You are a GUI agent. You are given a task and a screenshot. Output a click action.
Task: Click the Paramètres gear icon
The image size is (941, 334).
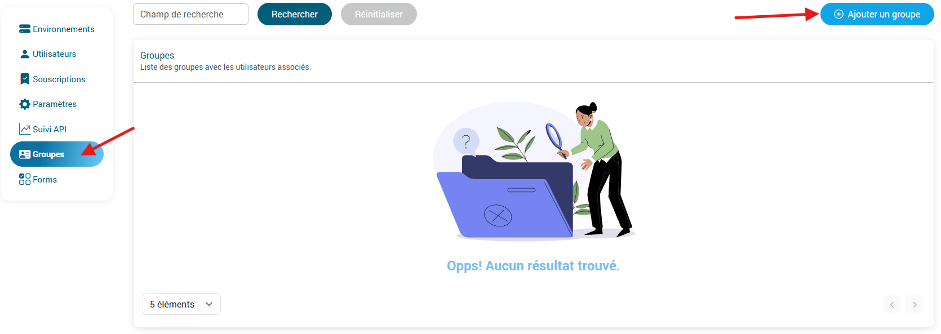[25, 104]
